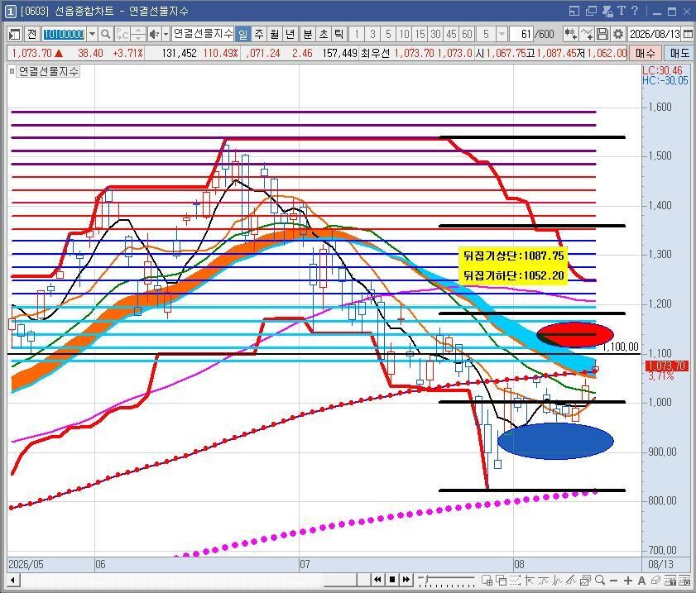Zoom in with plus icon
This screenshot has height=593, width=696.
coord(627,580)
